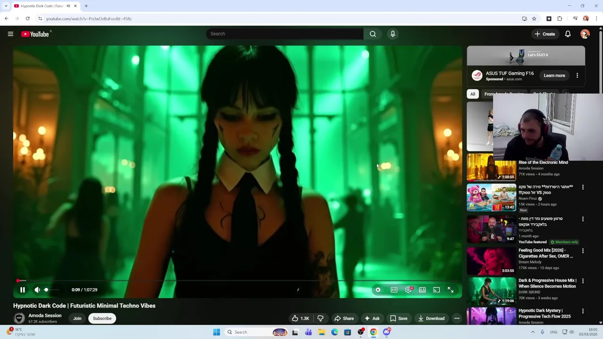Share the video
Viewport: 603px width, 339px height.
tap(344, 318)
